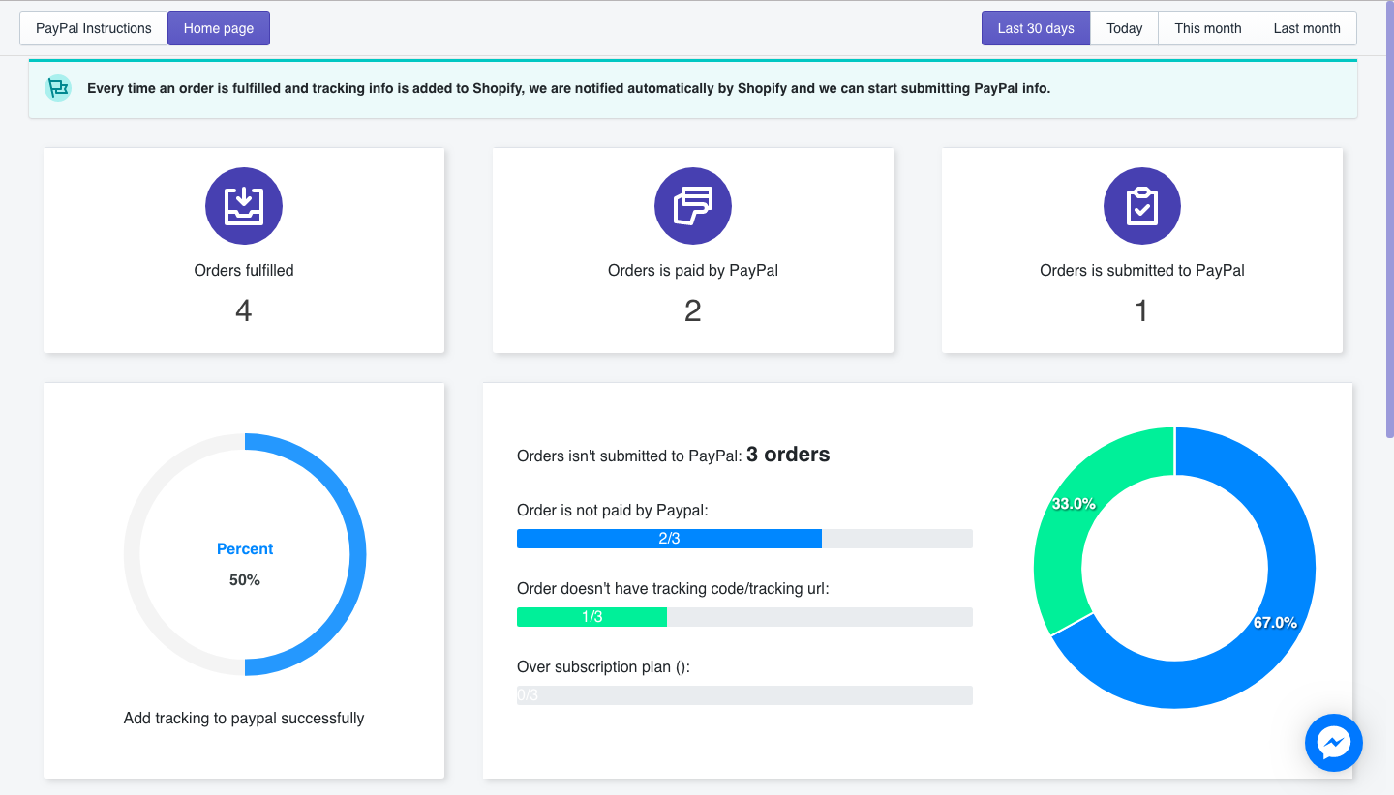Image resolution: width=1394 pixels, height=795 pixels.
Task: Click the submitted to PayPal clipboard icon
Action: click(1142, 206)
